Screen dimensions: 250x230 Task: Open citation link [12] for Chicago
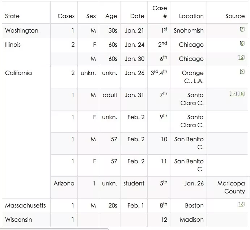point(241,57)
